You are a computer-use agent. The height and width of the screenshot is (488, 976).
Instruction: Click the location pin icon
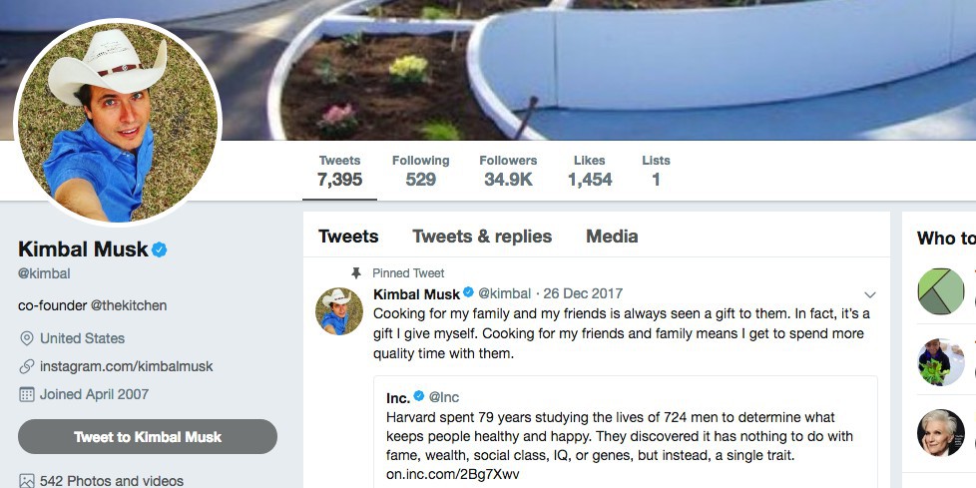coord(27,338)
